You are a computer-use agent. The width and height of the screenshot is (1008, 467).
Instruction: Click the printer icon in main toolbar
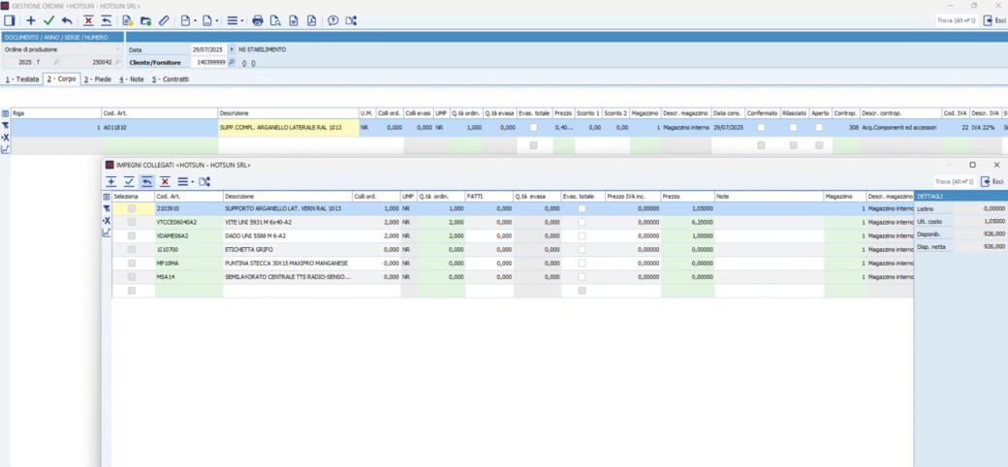pos(258,20)
